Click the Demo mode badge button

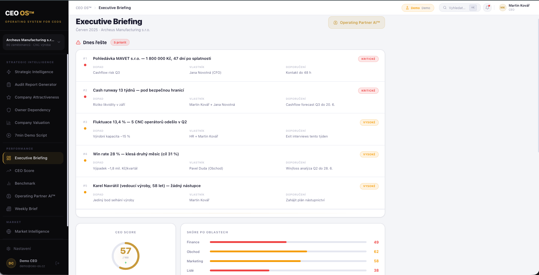tap(418, 8)
